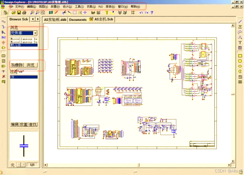The image size is (244, 175).
Task: Select the place power port tool
Action: click(3, 42)
